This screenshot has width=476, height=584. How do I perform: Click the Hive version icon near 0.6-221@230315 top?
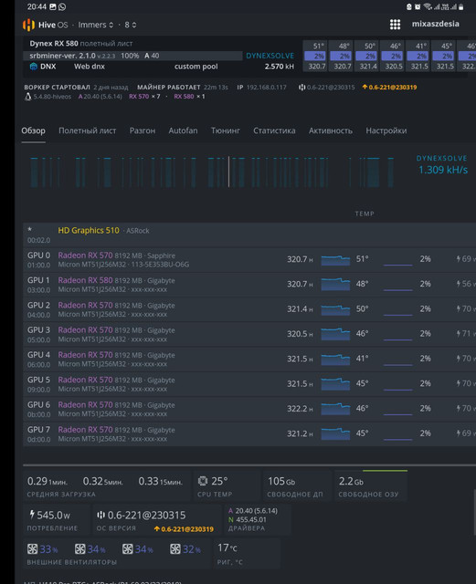pyautogui.click(x=301, y=88)
